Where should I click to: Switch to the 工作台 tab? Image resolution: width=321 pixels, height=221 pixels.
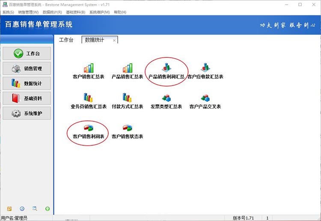(x=66, y=40)
